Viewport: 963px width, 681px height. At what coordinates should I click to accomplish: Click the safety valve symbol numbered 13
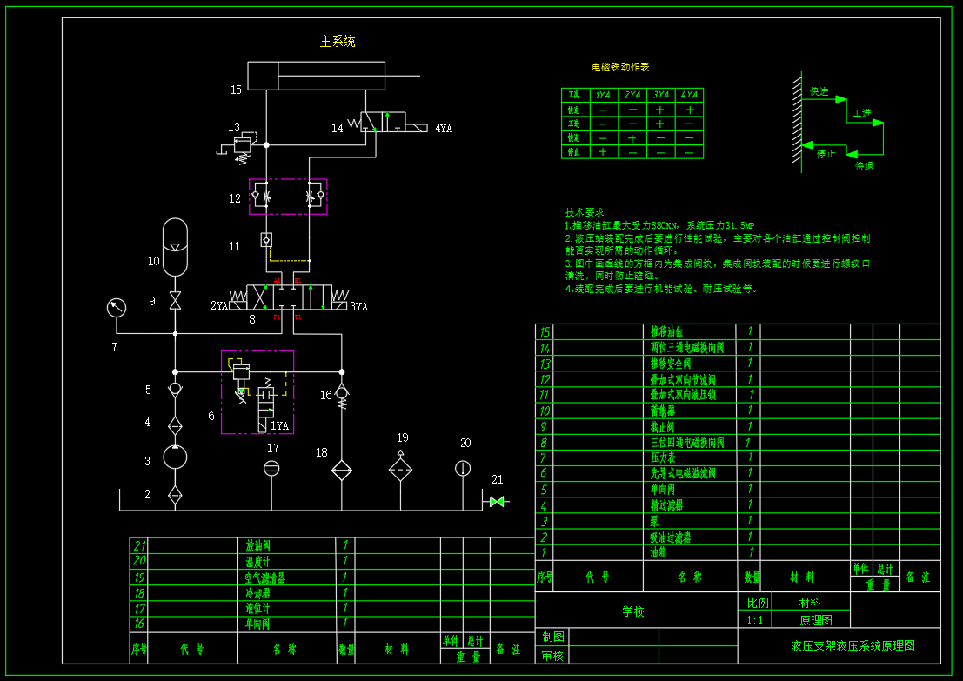(x=241, y=147)
